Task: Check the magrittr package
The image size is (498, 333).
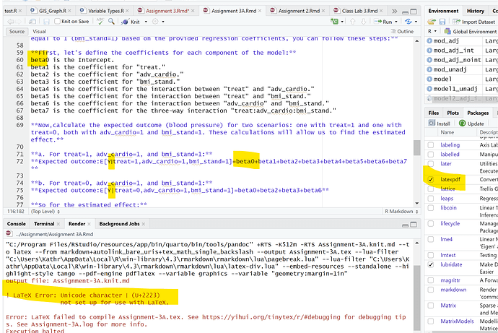Action: coord(431,280)
